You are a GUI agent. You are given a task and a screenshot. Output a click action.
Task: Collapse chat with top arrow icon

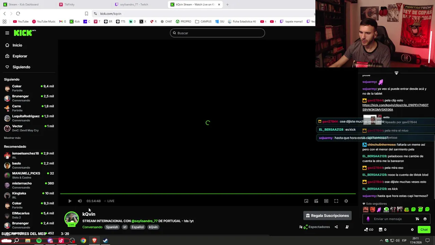tap(396, 73)
